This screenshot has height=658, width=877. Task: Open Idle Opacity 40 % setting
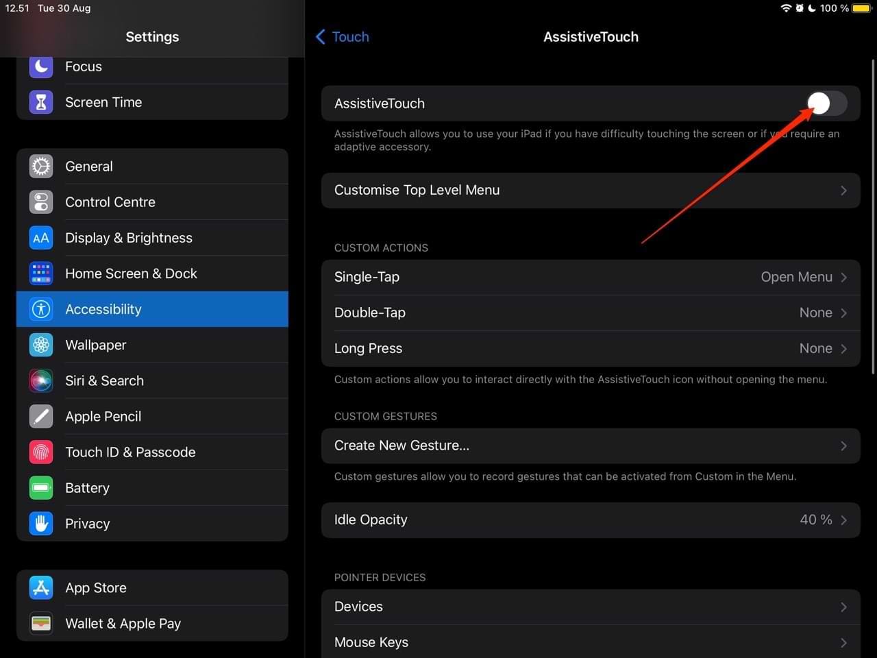pos(591,520)
